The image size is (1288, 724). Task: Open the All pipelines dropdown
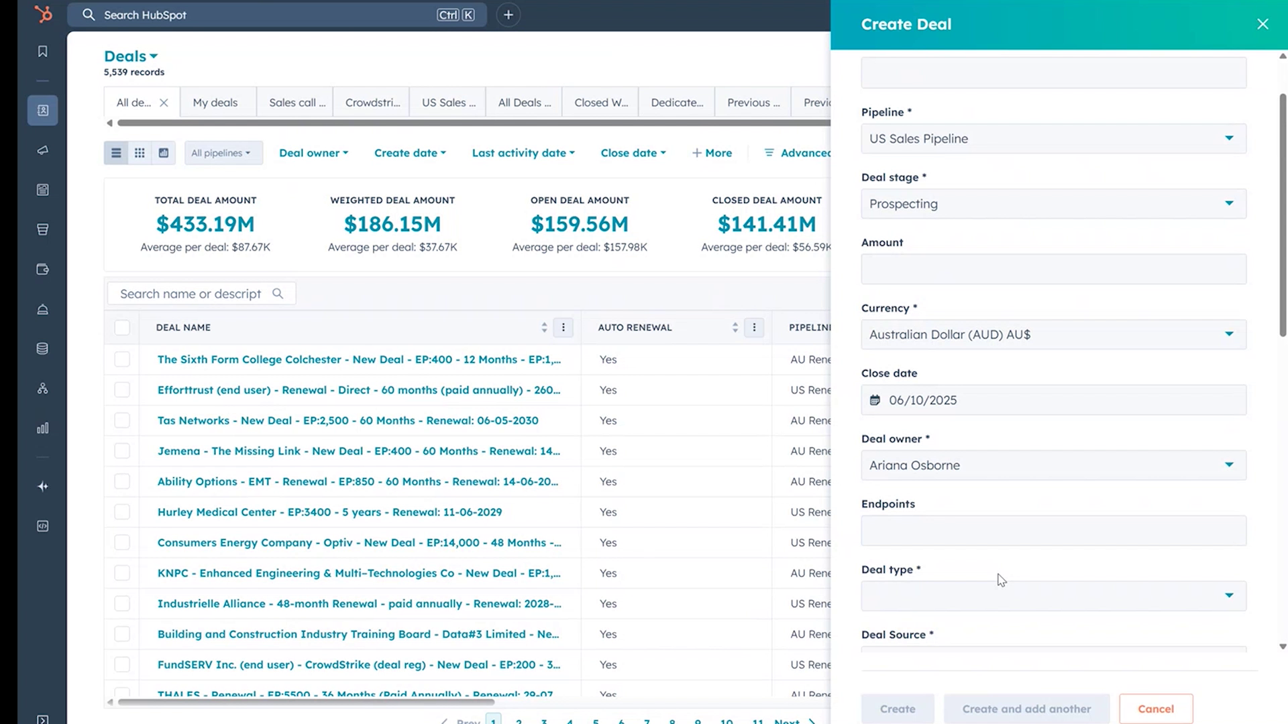click(x=223, y=152)
